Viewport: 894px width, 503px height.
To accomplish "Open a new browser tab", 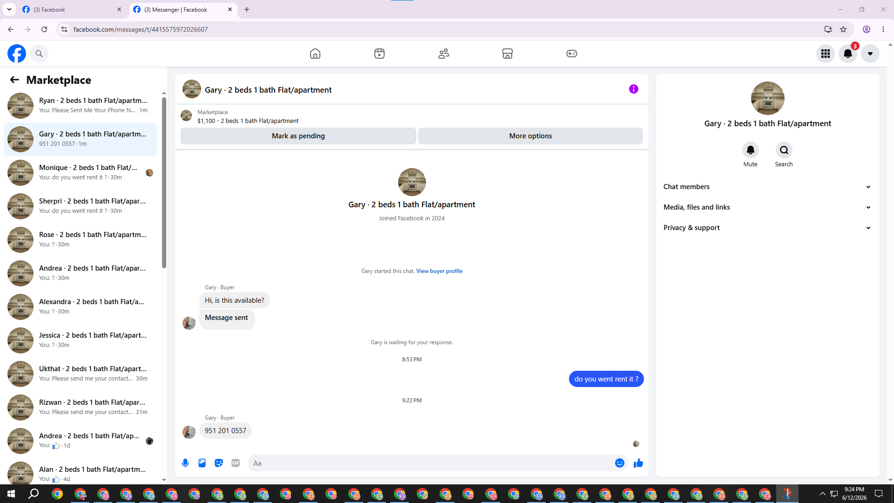I will pos(247,9).
